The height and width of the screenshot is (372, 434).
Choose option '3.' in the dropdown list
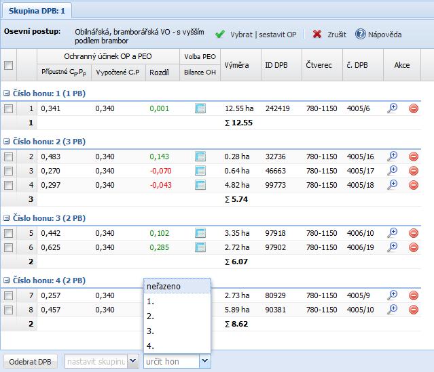[177, 331]
